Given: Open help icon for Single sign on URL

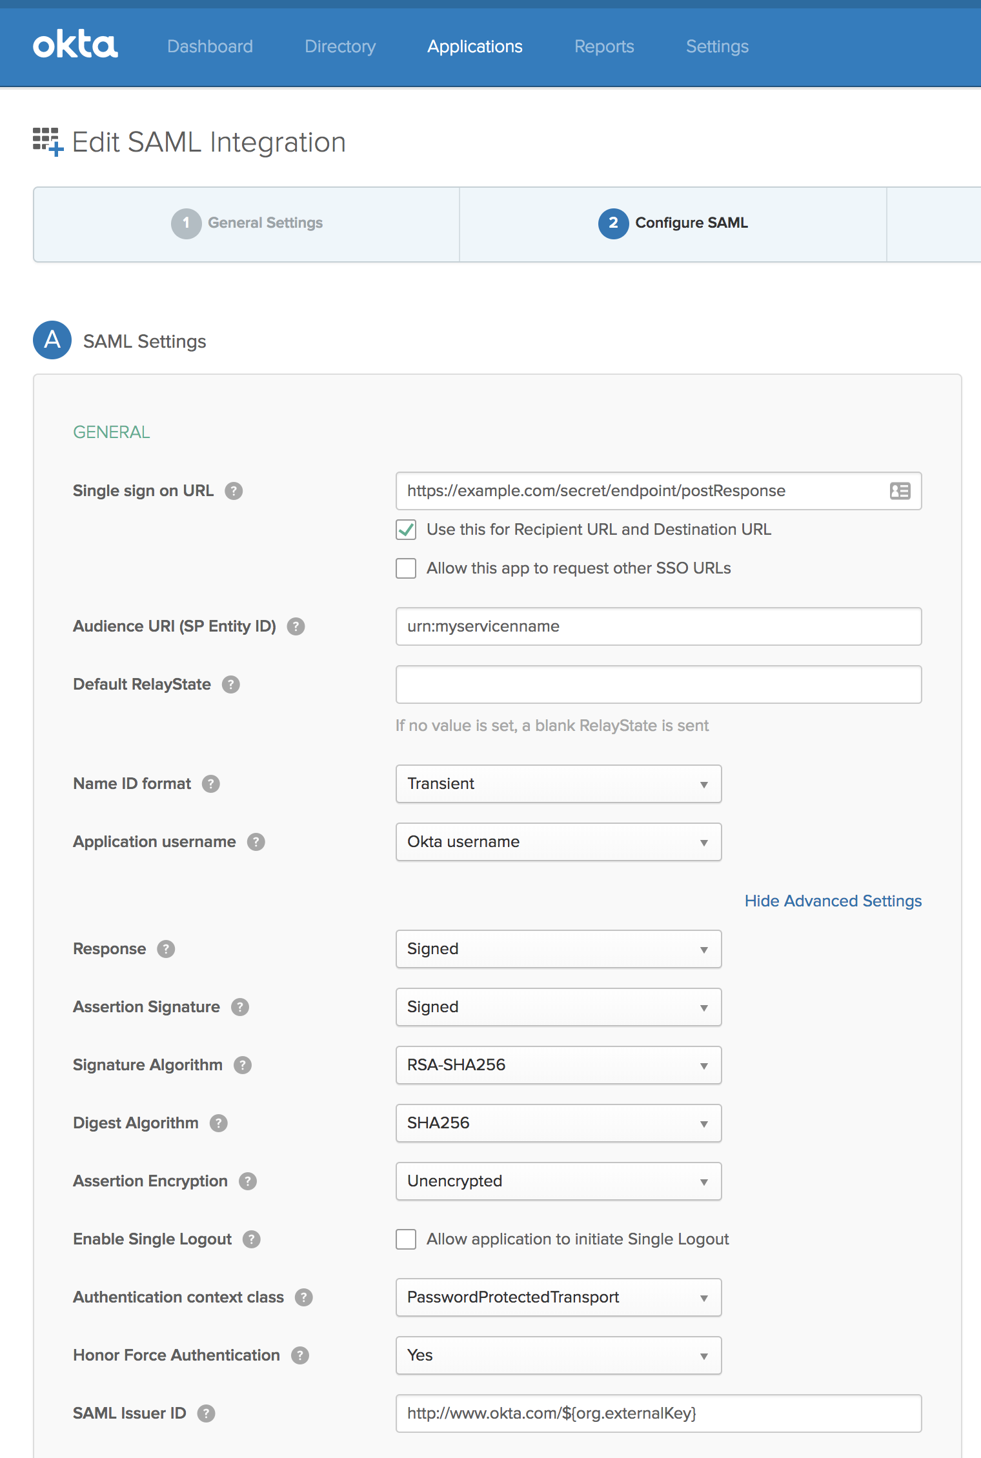Looking at the screenshot, I should pyautogui.click(x=234, y=491).
